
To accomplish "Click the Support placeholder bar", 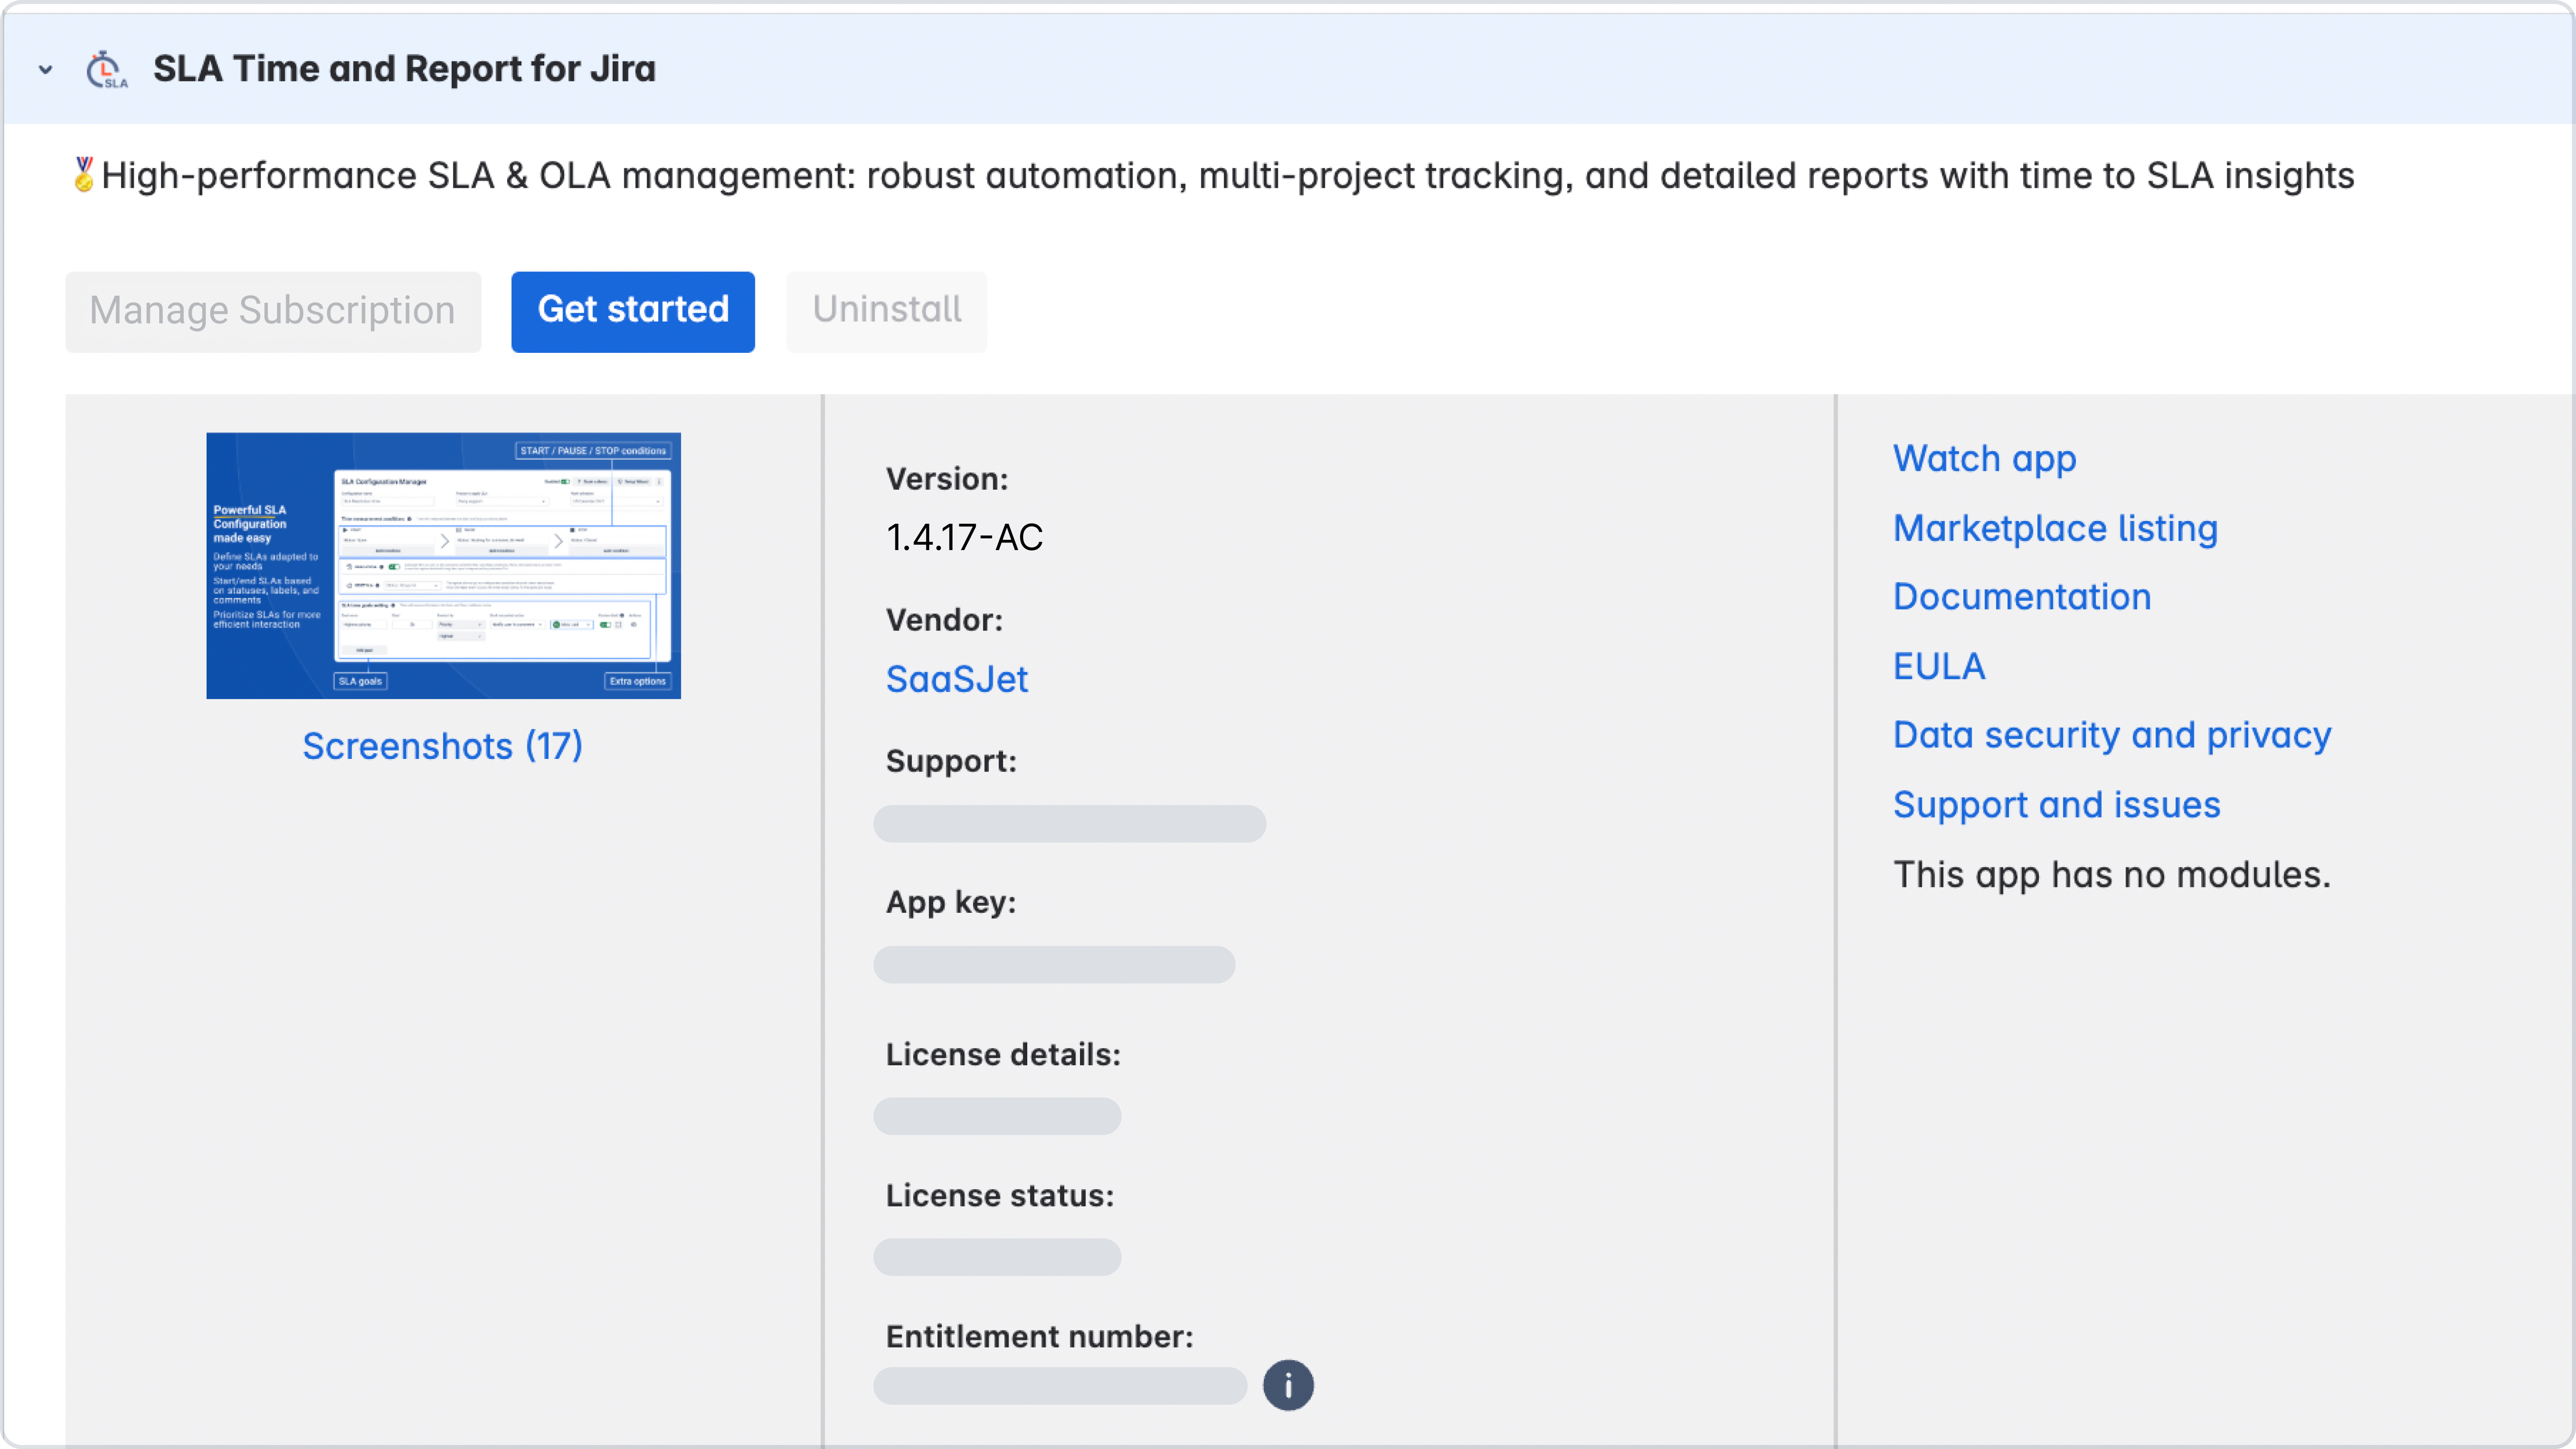I will [x=1069, y=823].
